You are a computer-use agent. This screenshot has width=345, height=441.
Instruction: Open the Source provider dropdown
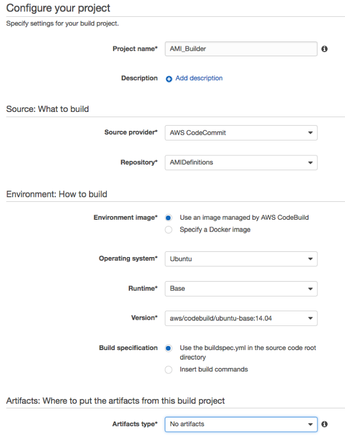[241, 132]
